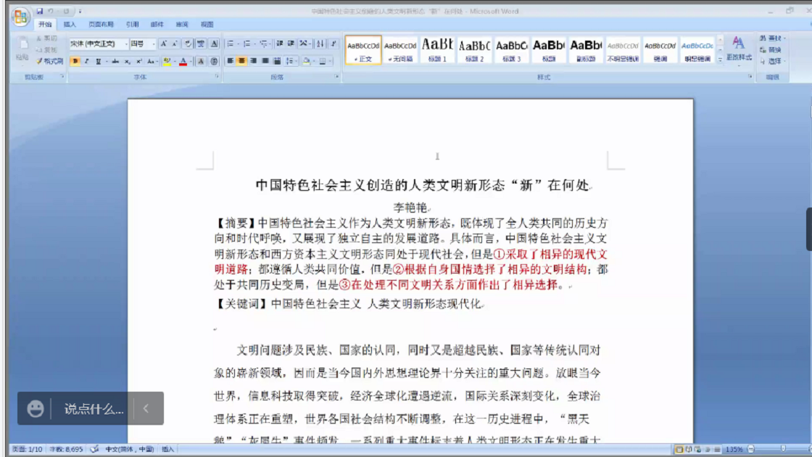Click the smiley emoji icon in the chat bar
This screenshot has width=812, height=457.
click(36, 409)
